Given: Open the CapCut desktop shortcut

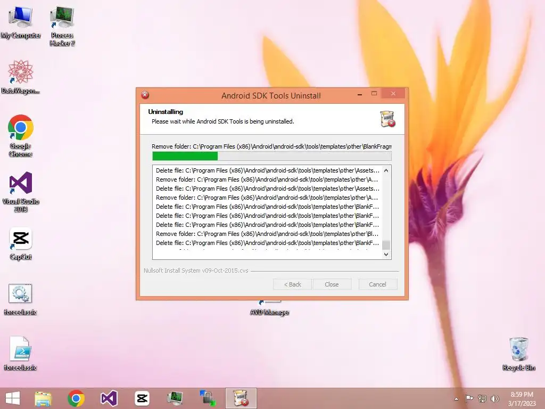Looking at the screenshot, I should [x=21, y=244].
